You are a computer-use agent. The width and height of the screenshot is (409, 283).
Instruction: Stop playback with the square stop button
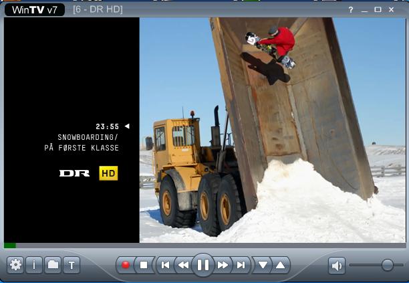click(144, 265)
